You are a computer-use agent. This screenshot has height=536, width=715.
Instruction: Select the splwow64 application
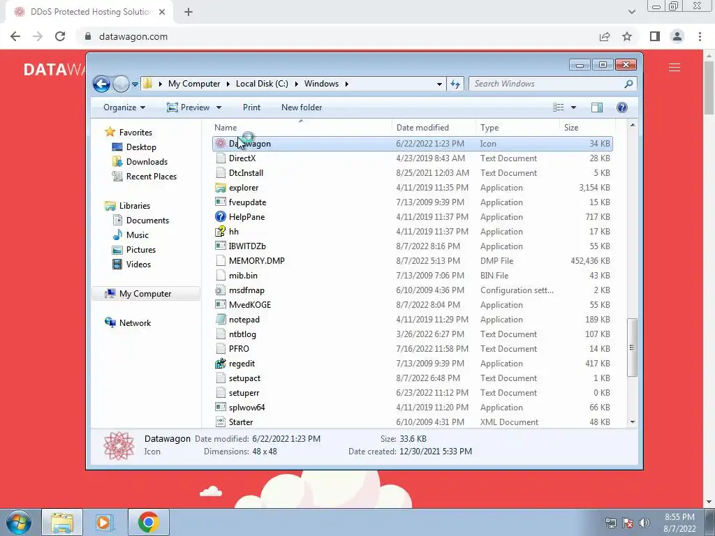coord(412,408)
